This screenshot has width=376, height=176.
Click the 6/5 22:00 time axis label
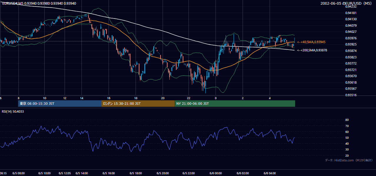pos(189,173)
